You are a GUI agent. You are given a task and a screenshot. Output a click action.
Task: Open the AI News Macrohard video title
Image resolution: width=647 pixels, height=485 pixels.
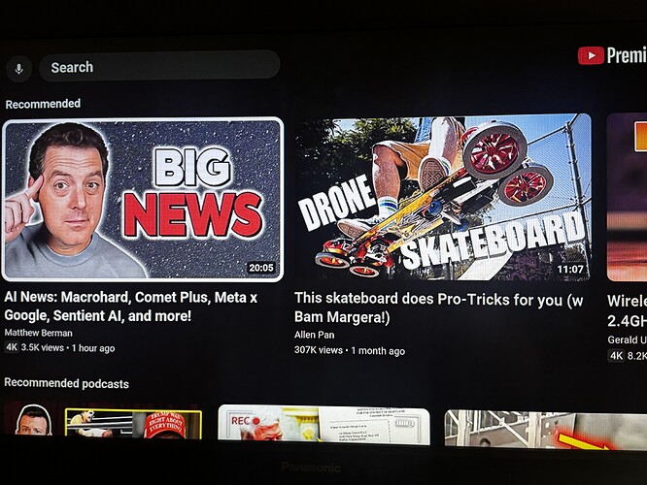(131, 307)
